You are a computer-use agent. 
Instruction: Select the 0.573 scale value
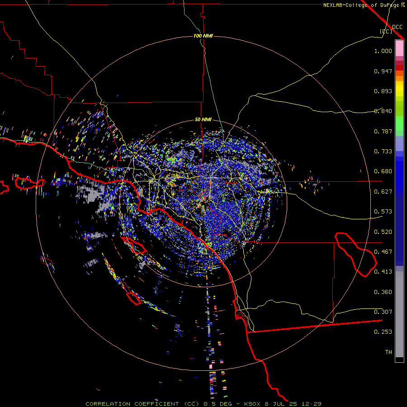383,212
